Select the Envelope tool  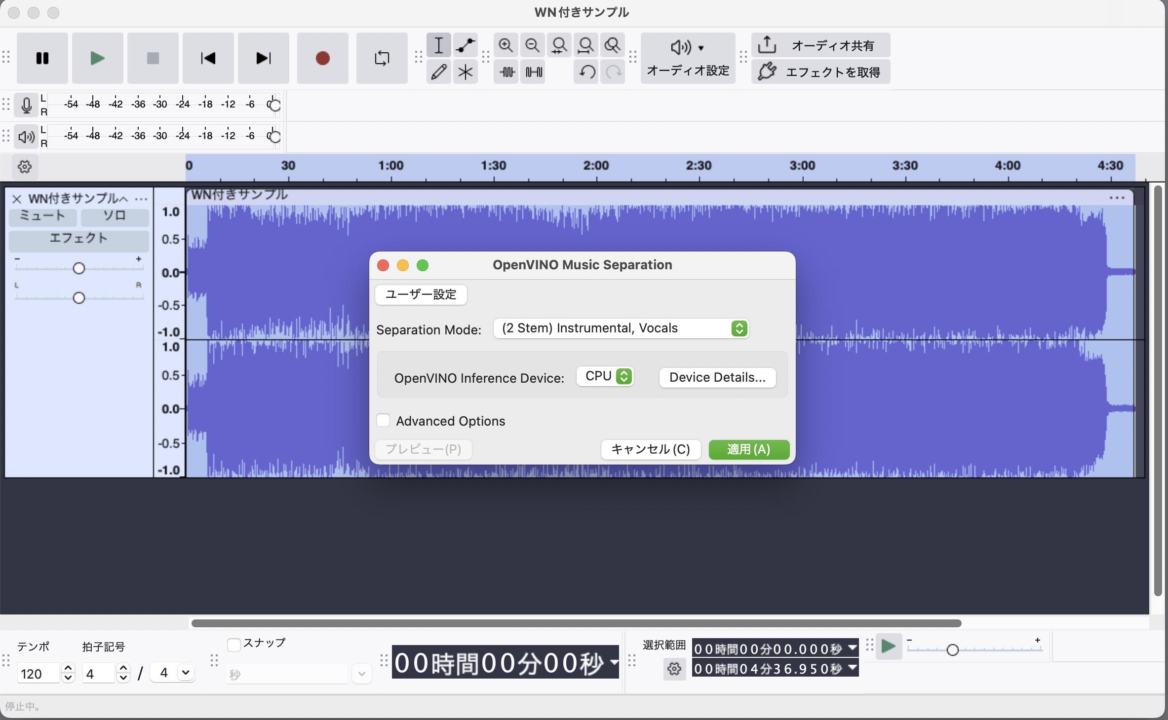(465, 45)
